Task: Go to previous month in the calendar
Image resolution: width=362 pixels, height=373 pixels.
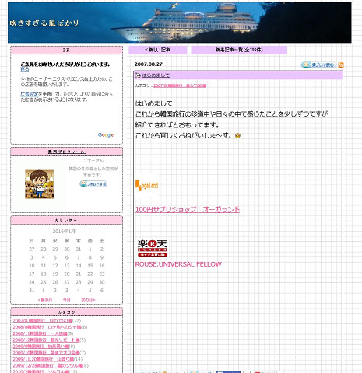Action: [45, 300]
